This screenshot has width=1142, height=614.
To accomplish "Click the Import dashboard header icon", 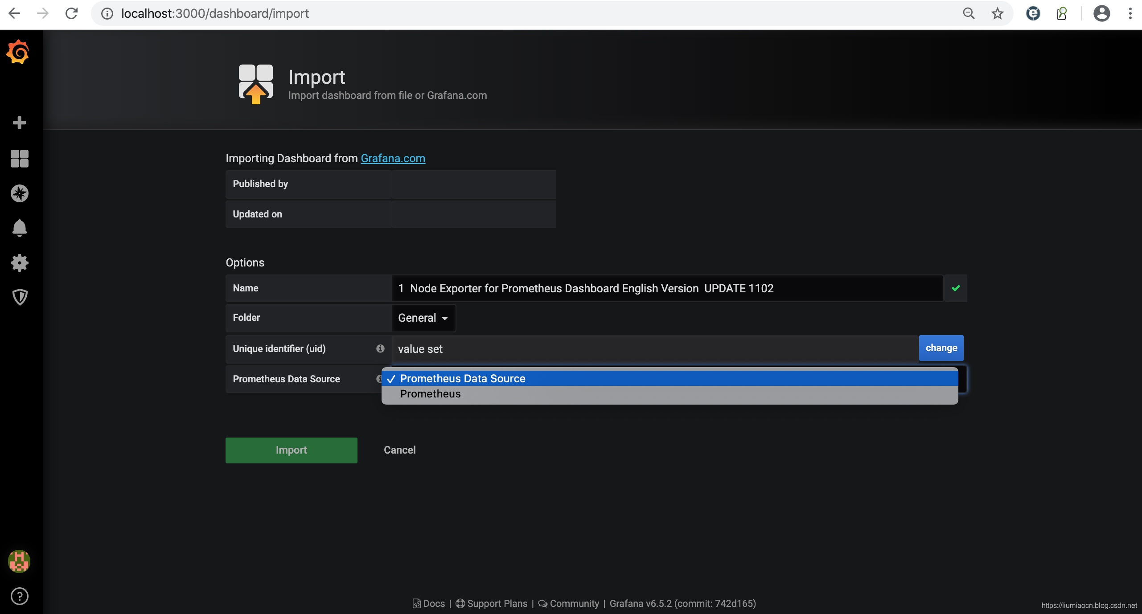I will (256, 84).
